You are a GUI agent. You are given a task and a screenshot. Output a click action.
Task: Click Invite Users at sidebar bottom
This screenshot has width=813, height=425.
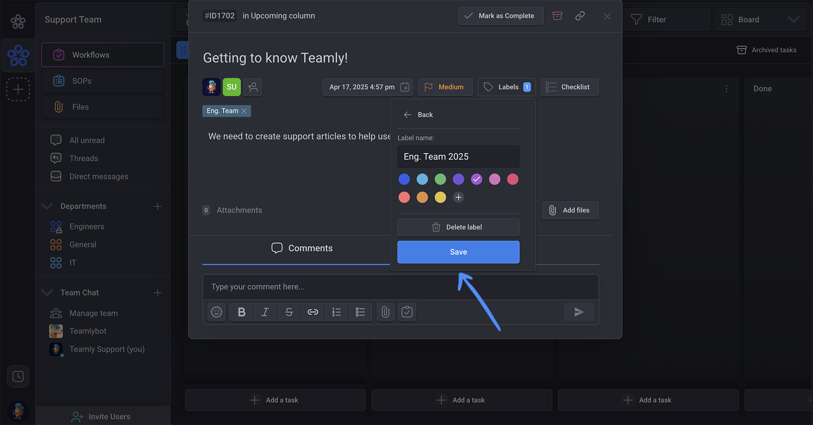(x=102, y=417)
